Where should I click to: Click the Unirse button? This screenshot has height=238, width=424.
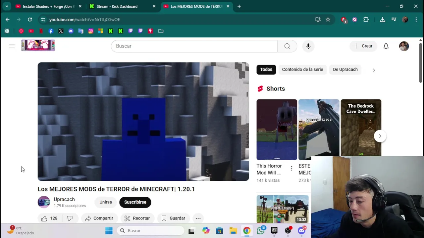click(106, 202)
